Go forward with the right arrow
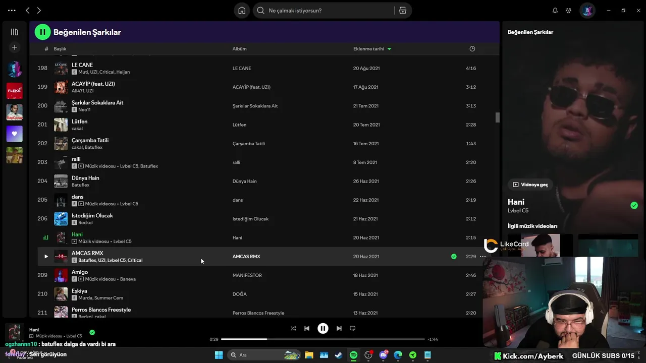The image size is (646, 363). click(x=39, y=10)
